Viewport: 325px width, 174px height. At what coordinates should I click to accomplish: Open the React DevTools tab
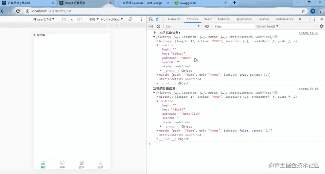pos(208,19)
